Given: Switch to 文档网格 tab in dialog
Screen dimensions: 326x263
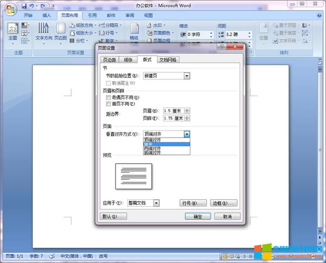Looking at the screenshot, I should tap(168, 60).
